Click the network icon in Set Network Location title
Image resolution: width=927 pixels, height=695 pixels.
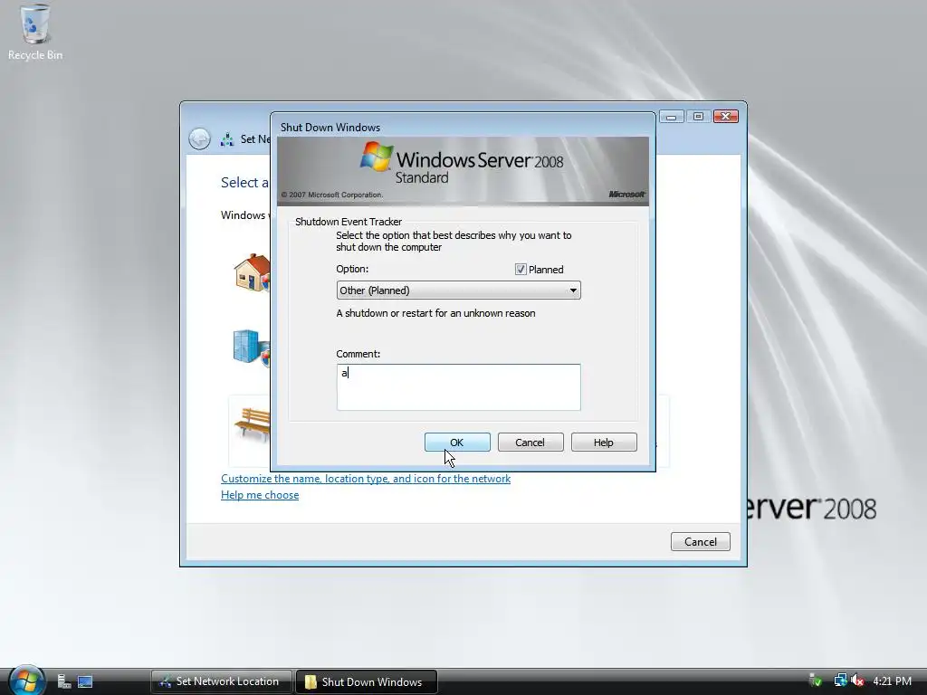(x=227, y=139)
